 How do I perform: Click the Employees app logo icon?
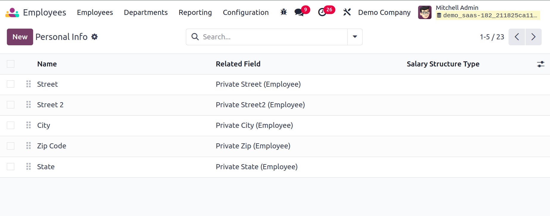(x=12, y=13)
